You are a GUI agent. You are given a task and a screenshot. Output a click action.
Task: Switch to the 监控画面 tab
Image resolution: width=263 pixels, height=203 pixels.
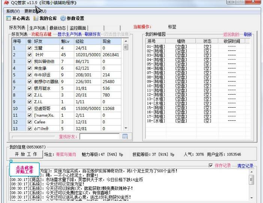point(79,28)
